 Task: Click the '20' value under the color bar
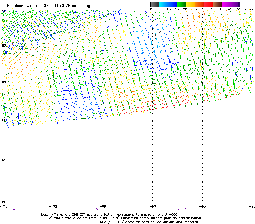pos(185,9)
